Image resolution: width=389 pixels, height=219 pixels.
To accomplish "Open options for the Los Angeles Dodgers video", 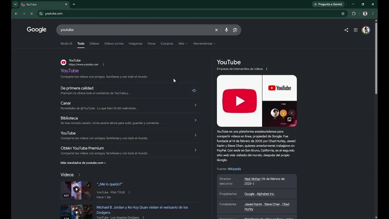I will pos(143,217).
